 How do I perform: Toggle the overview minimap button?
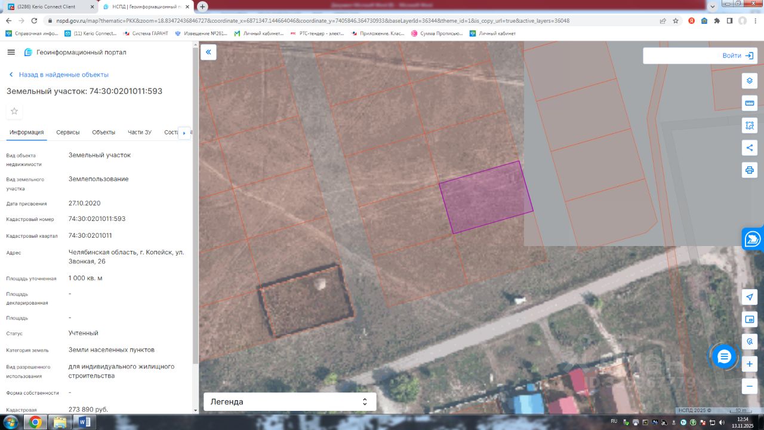click(750, 320)
